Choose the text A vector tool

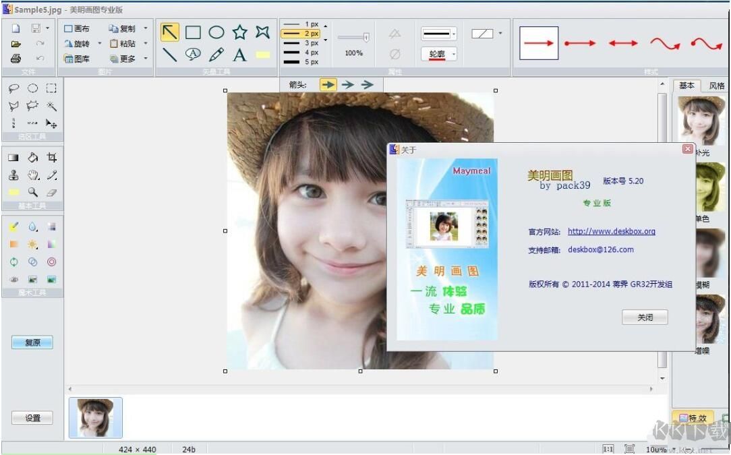coord(239,55)
